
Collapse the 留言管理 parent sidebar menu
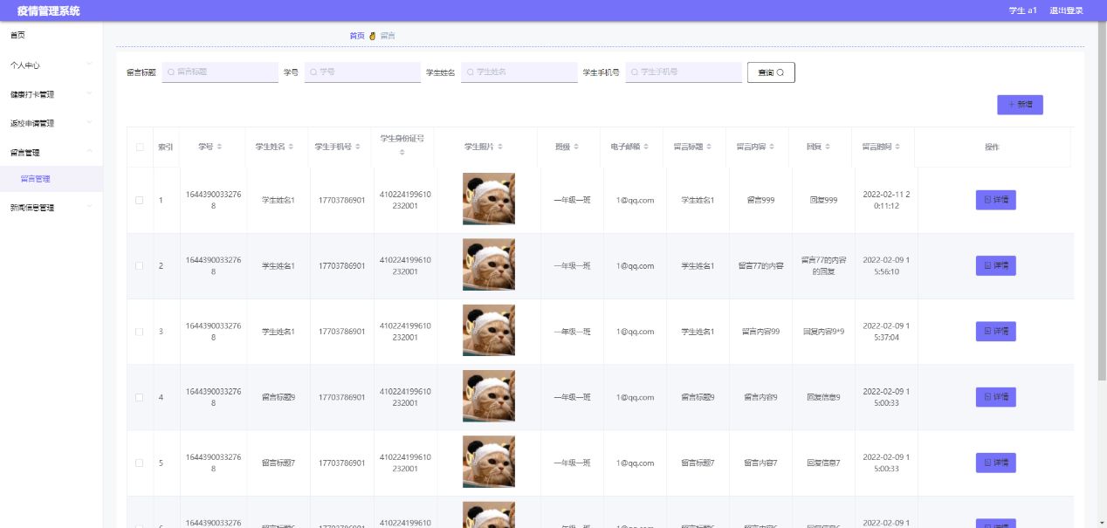[x=51, y=152]
